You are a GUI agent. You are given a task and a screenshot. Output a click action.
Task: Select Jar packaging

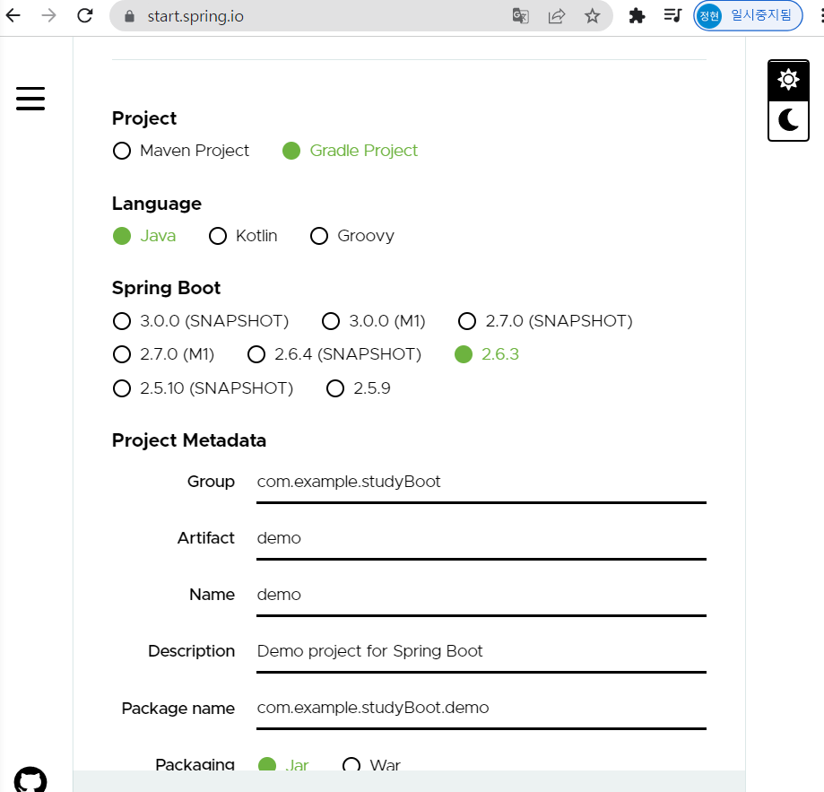point(283,764)
